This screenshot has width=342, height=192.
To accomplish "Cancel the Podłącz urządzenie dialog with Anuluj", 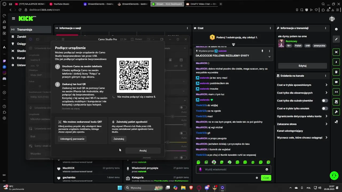I will (143, 151).
